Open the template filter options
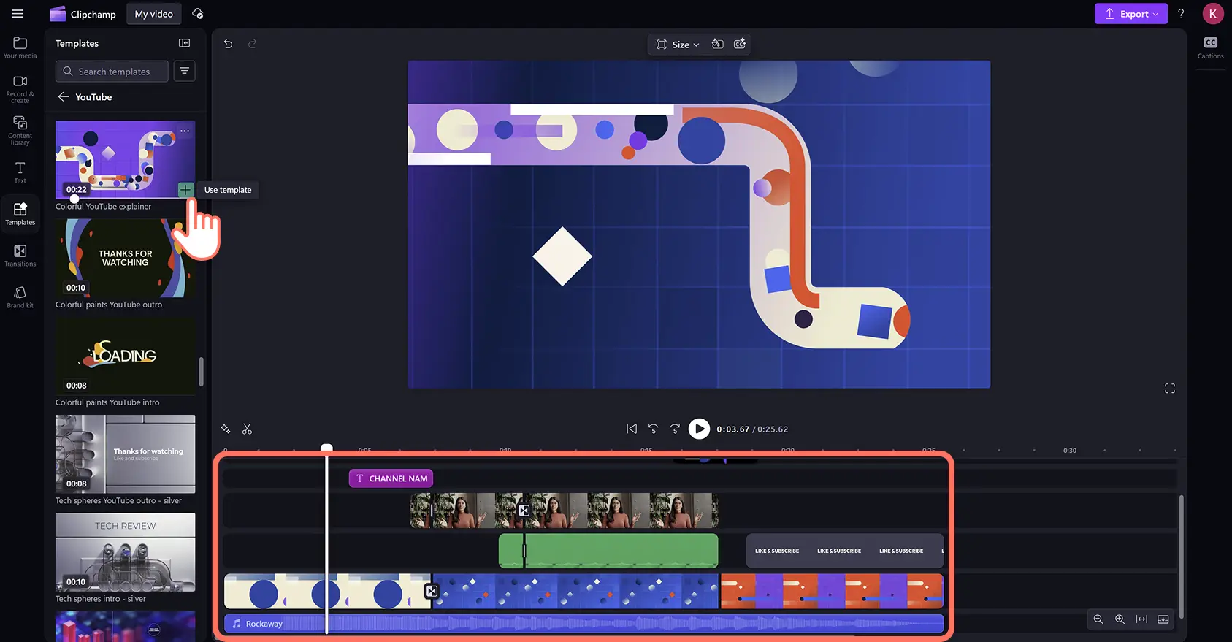Screen dimensions: 1232x642 tap(185, 71)
